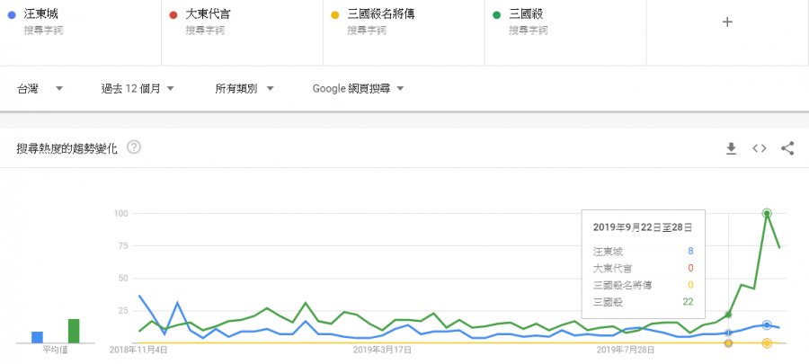Image resolution: width=809 pixels, height=364 pixels.
Task: Add a comparison term with plus icon
Action: click(728, 22)
